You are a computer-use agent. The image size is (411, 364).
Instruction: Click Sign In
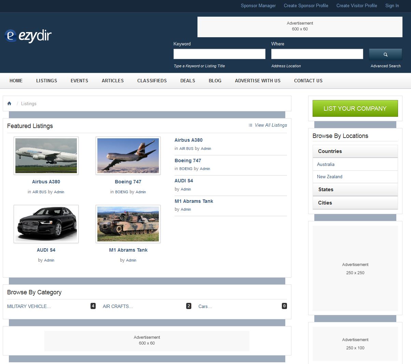click(x=392, y=5)
